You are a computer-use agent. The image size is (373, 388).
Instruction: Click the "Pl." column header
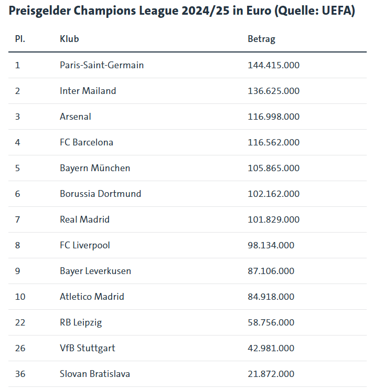(20, 39)
